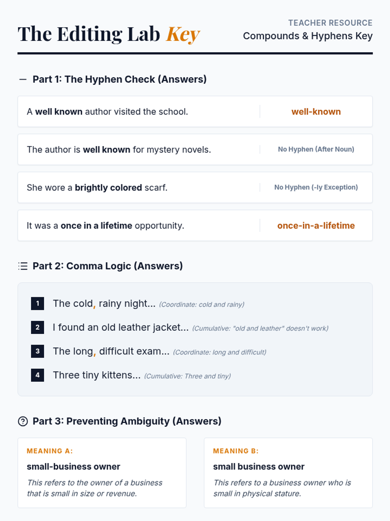Click the sentence 'She wore a brightly colored scarf'

[97, 188]
